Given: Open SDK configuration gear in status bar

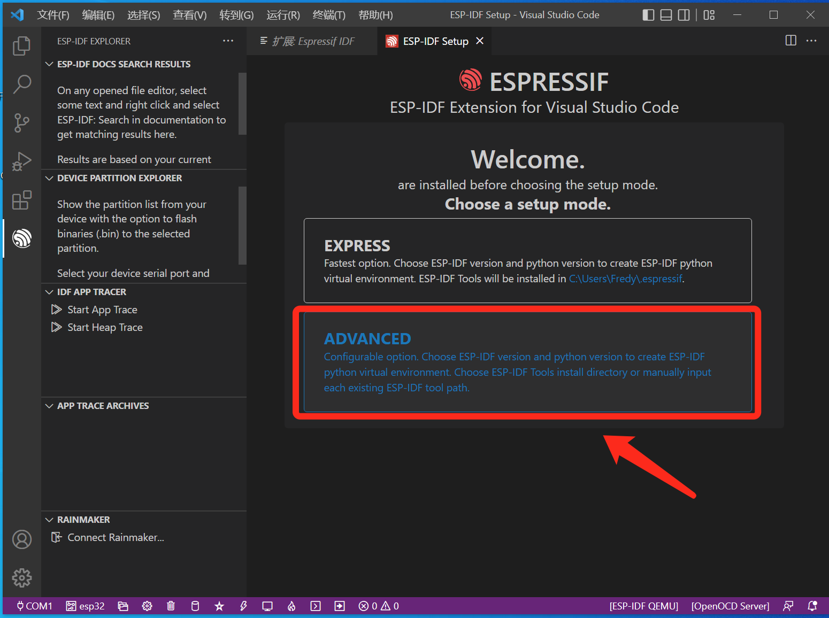Looking at the screenshot, I should tap(147, 606).
